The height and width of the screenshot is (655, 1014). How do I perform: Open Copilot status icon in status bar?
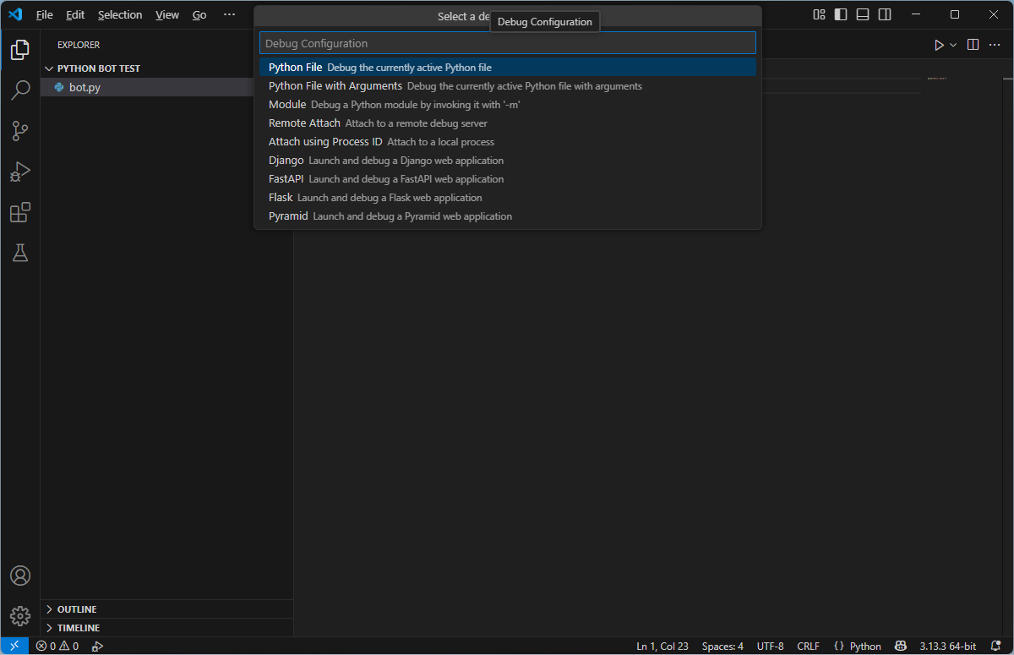[901, 647]
